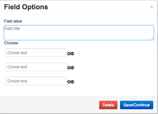Click the resize grip of the Field title textarea

click(x=152, y=39)
